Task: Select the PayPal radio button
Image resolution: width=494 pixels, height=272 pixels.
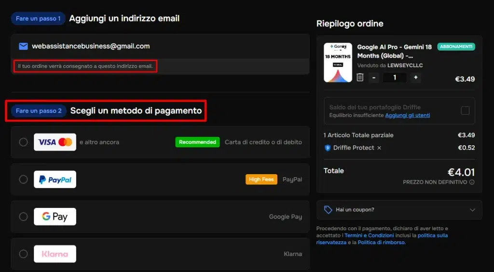Action: [x=23, y=180]
